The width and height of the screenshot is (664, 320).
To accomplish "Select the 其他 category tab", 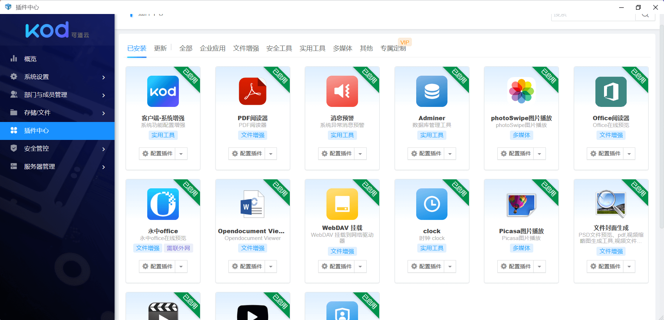I will point(366,48).
